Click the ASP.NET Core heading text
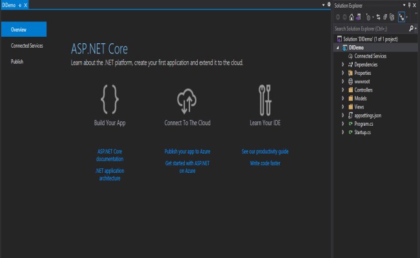Image resolution: width=420 pixels, height=258 pixels. (100, 49)
